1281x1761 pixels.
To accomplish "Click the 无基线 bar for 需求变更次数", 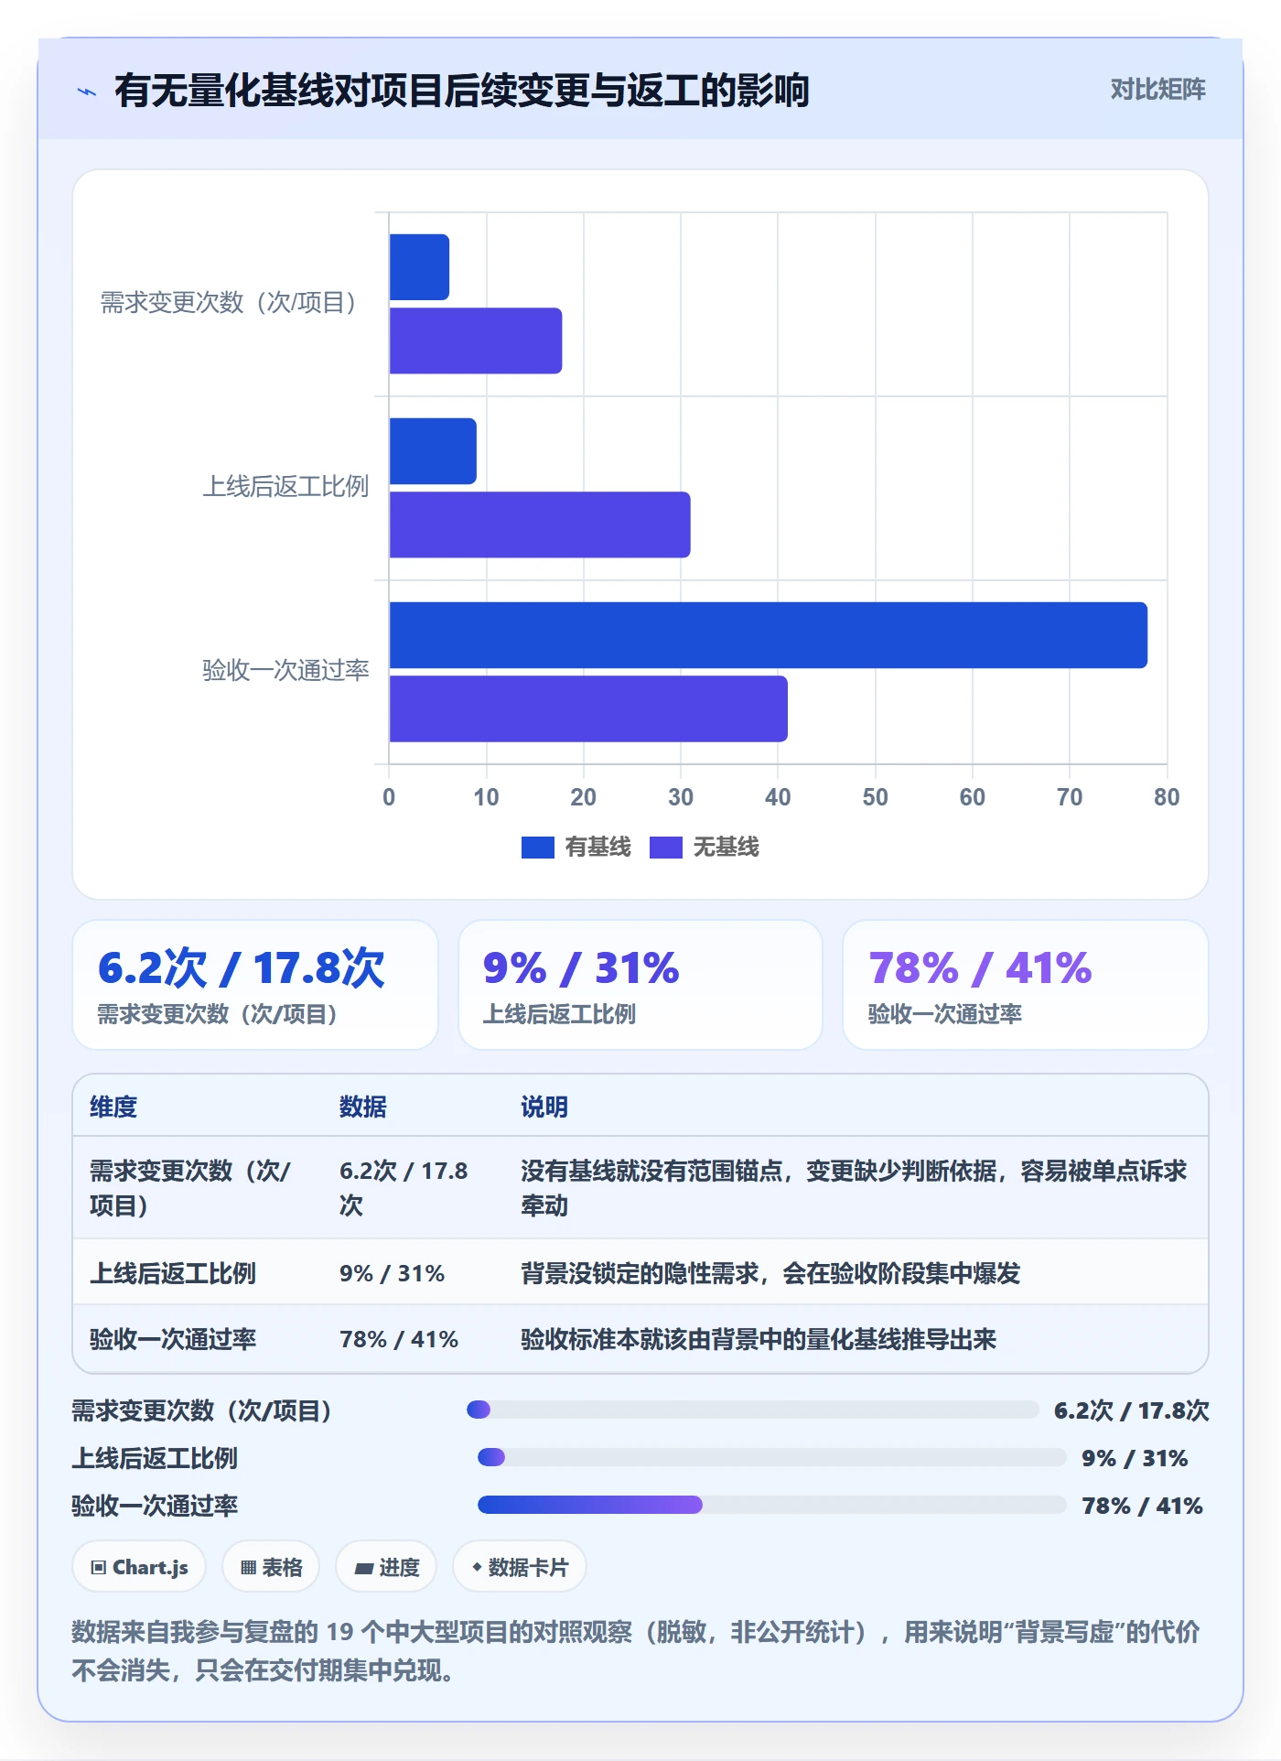I will pyautogui.click(x=476, y=340).
